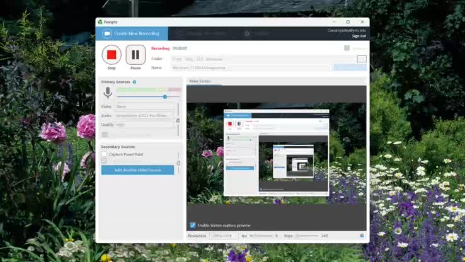Enable the Capture PowerPoint checkbox
Screen dimensions: 465x262
tap(104, 154)
